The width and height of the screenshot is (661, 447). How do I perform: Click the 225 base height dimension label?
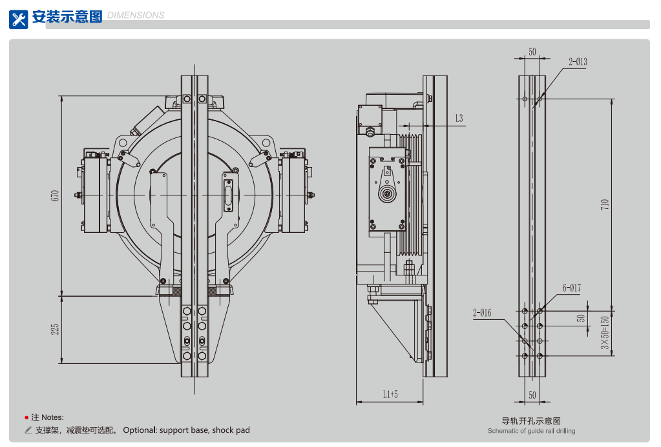[x=55, y=329]
